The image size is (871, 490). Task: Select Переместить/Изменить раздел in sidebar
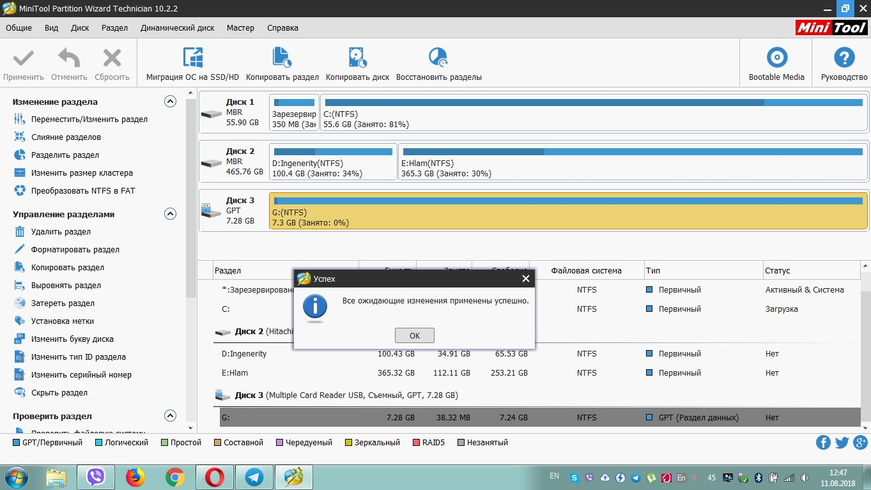click(x=89, y=119)
